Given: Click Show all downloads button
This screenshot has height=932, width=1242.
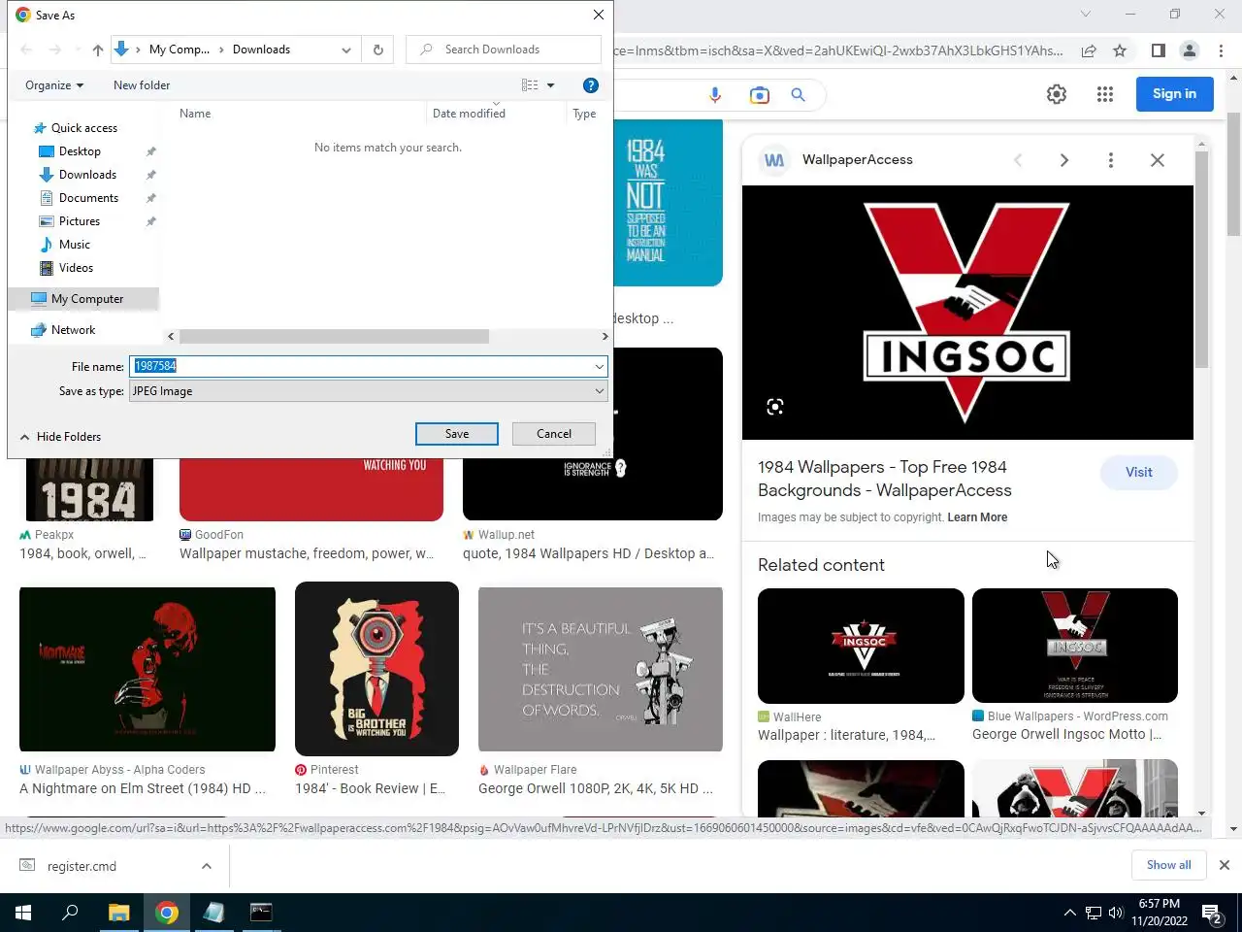Looking at the screenshot, I should coord(1169,865).
